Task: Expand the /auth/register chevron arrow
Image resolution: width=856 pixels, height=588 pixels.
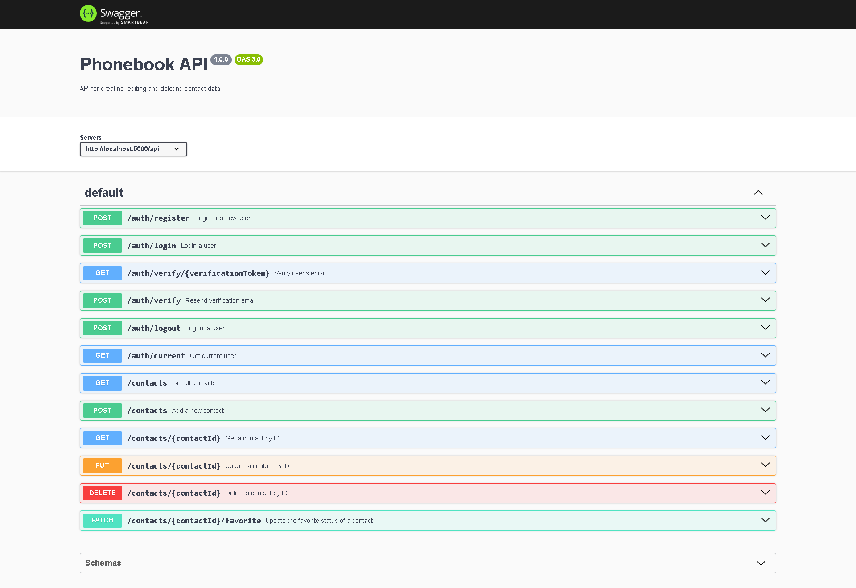Action: (x=765, y=218)
